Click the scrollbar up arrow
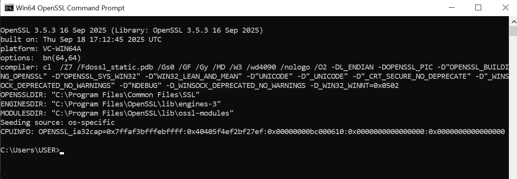 (x=513, y=20)
